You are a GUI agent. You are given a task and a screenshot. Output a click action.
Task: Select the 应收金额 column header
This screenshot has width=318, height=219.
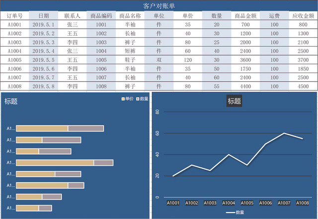[303, 16]
